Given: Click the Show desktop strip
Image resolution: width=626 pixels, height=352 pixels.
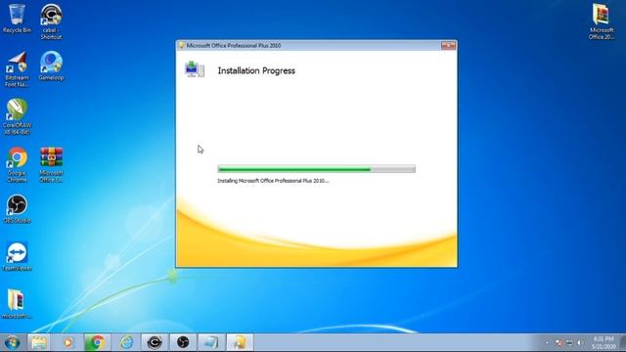Looking at the screenshot, I should (x=623, y=343).
